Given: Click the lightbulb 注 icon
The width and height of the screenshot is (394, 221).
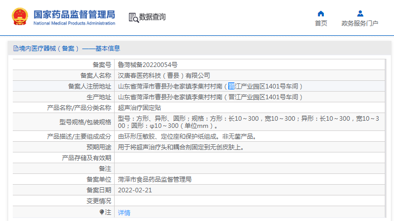Looking at the screenshot, I should click(x=102, y=212).
